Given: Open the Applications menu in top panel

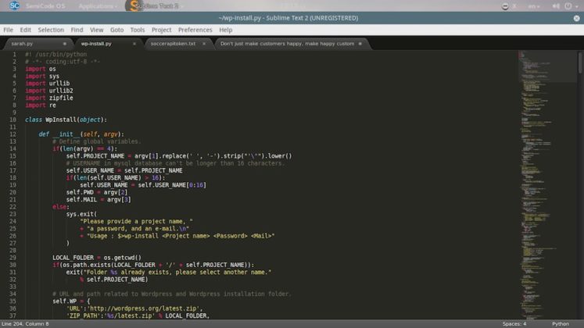Looking at the screenshot, I should [97, 6].
